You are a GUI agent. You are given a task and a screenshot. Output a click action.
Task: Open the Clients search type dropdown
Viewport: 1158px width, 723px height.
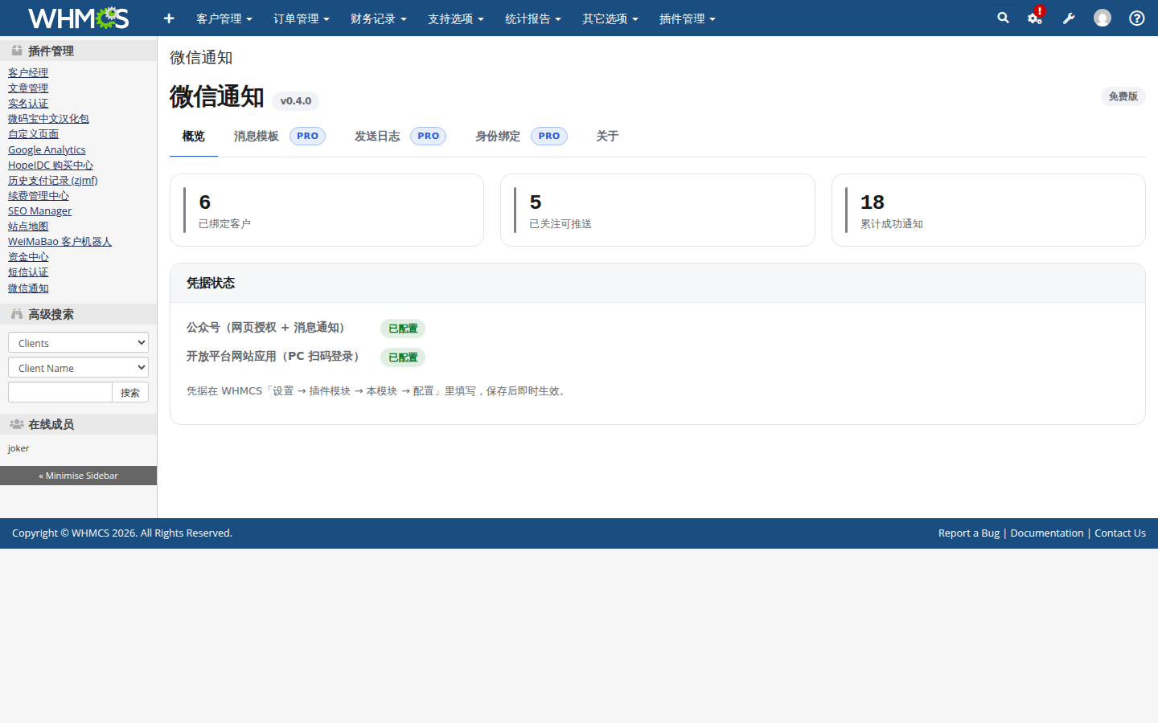point(78,342)
